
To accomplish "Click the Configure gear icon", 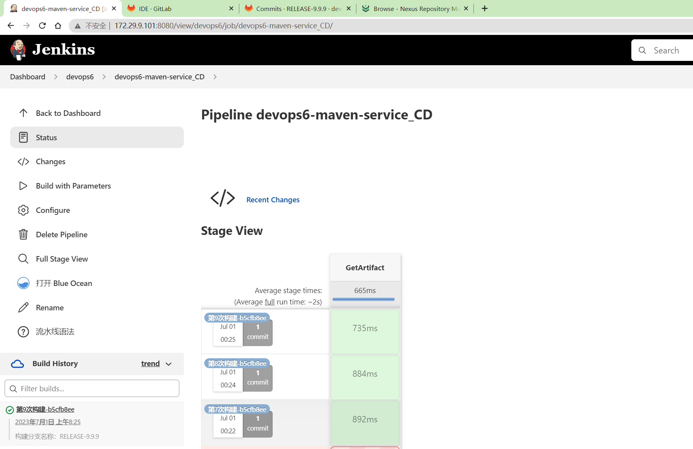I will click(x=23, y=210).
